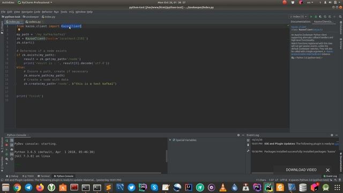Click UTF-8 encoding in status bar

283,180
